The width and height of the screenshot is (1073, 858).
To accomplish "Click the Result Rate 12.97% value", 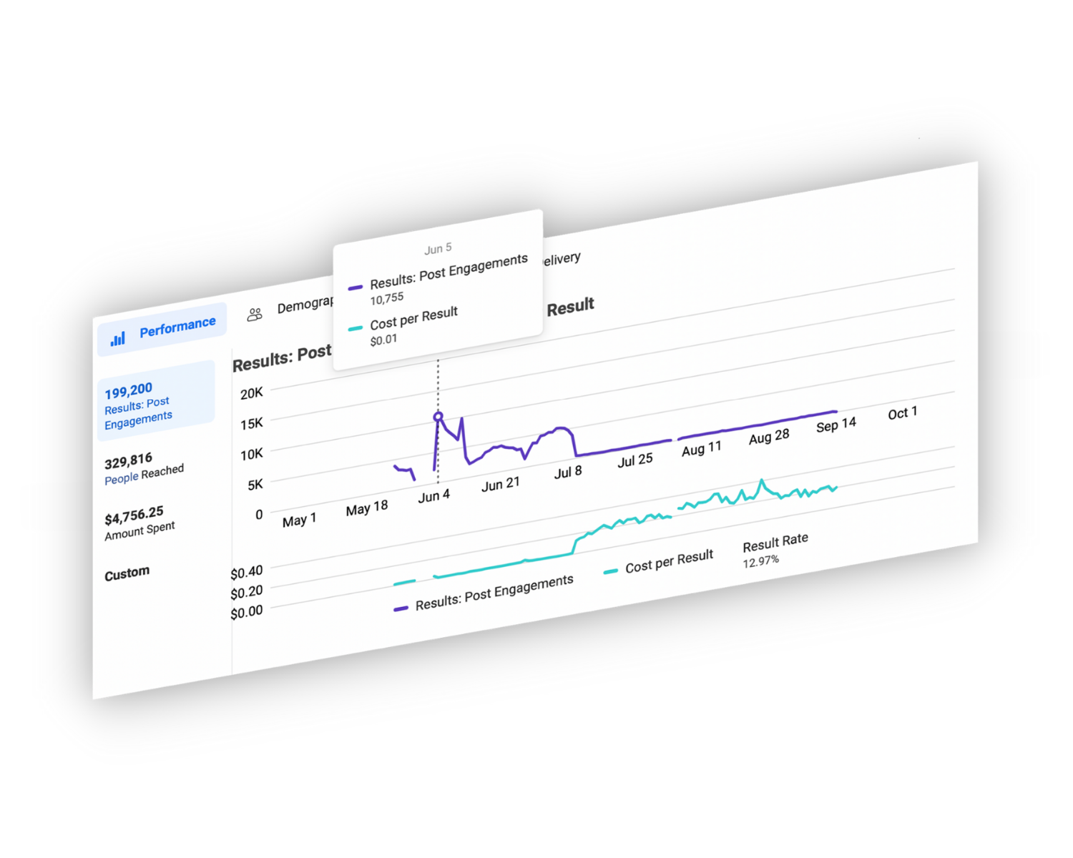I will click(760, 561).
